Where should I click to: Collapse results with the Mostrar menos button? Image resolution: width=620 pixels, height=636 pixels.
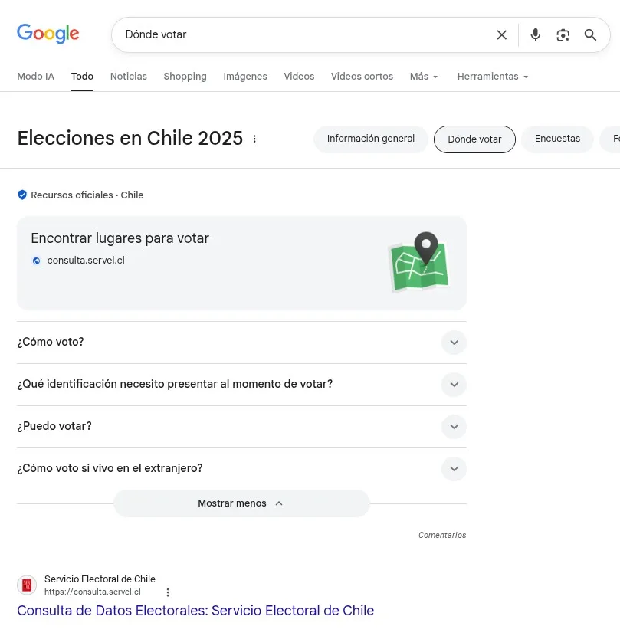(241, 503)
